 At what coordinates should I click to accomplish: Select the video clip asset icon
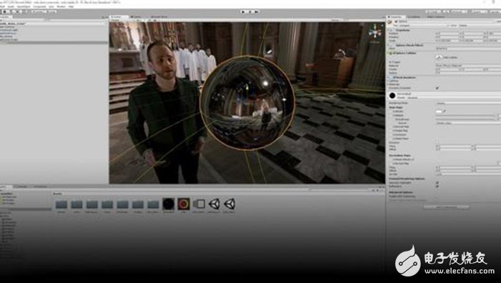[x=199, y=204]
